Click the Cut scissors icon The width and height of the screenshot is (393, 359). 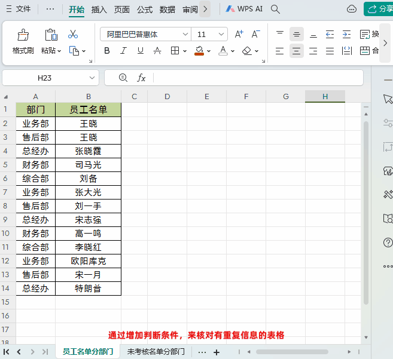click(x=73, y=34)
